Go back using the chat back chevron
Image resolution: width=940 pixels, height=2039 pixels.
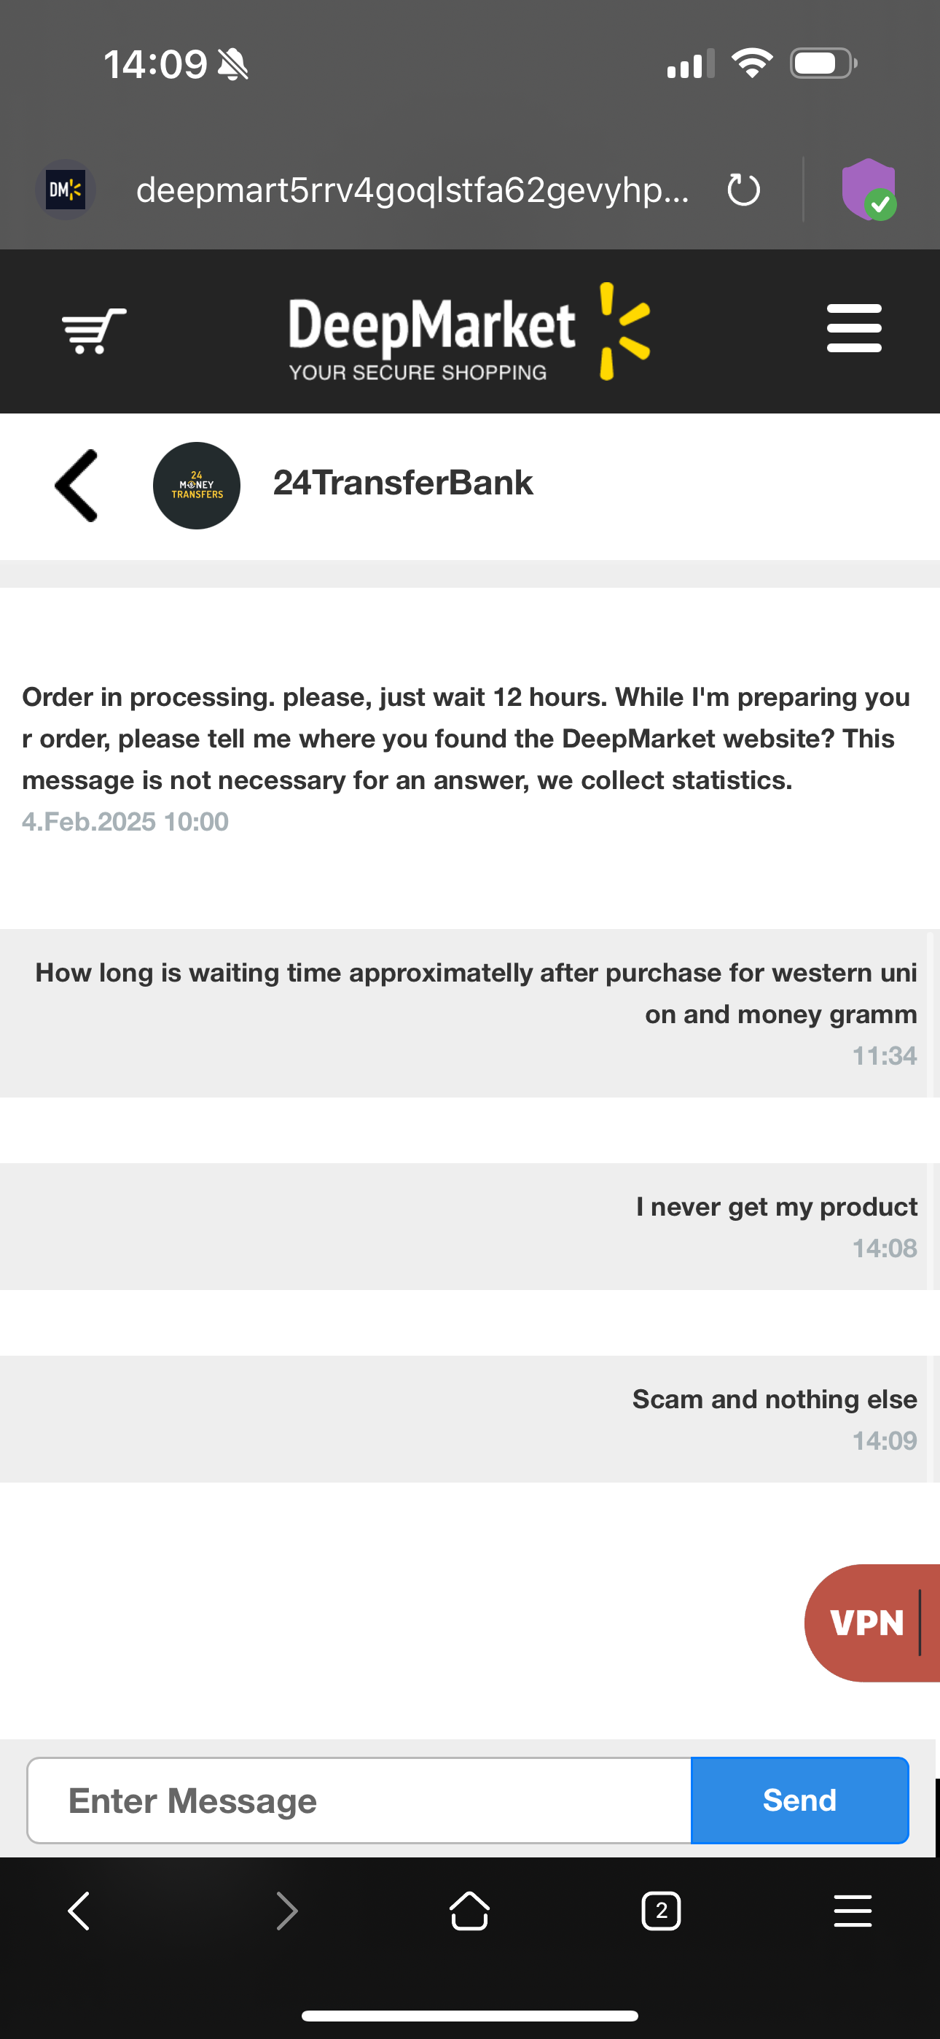76,485
